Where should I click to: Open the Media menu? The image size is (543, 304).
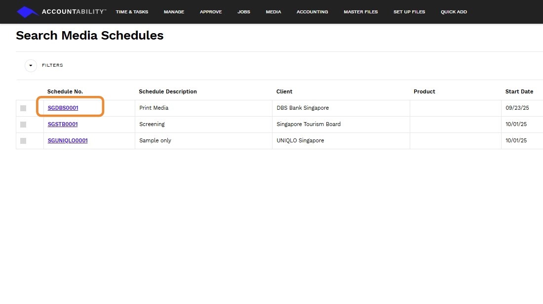tap(273, 12)
